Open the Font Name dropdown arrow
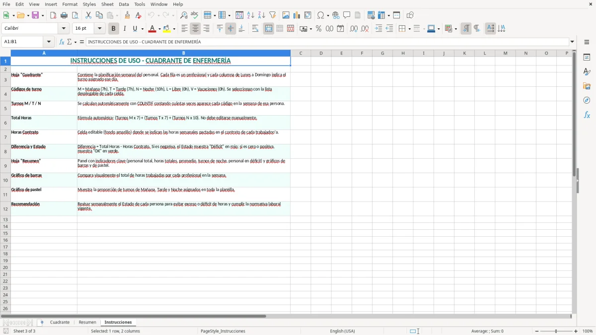 (x=64, y=29)
